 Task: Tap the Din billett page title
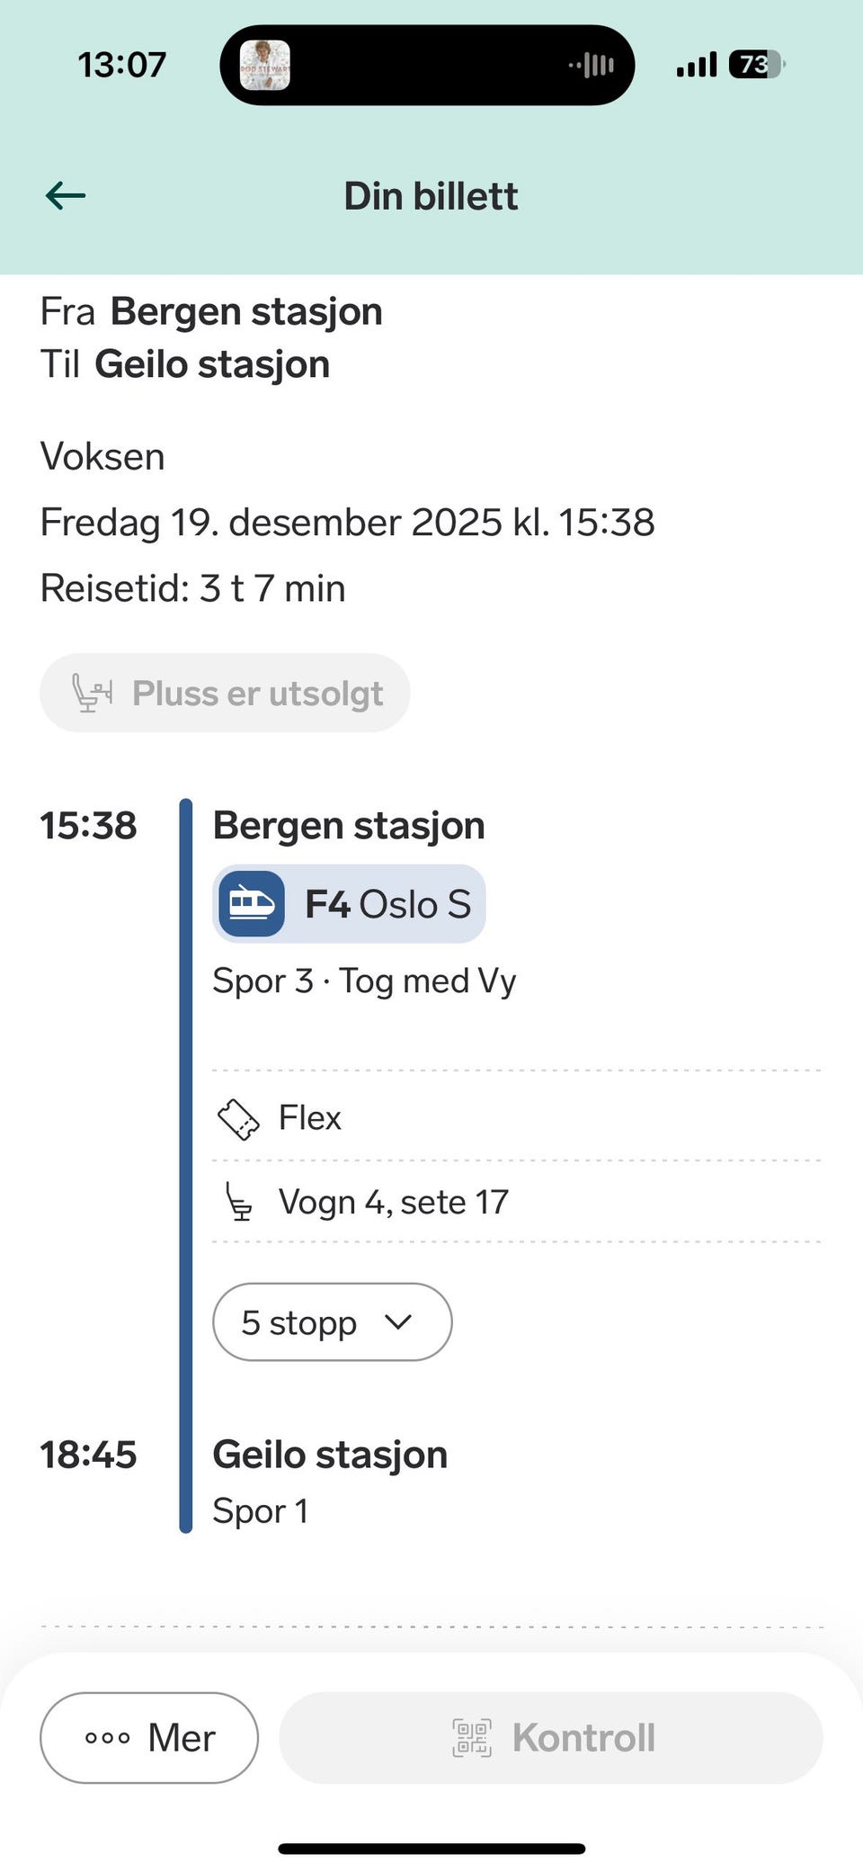tap(431, 196)
